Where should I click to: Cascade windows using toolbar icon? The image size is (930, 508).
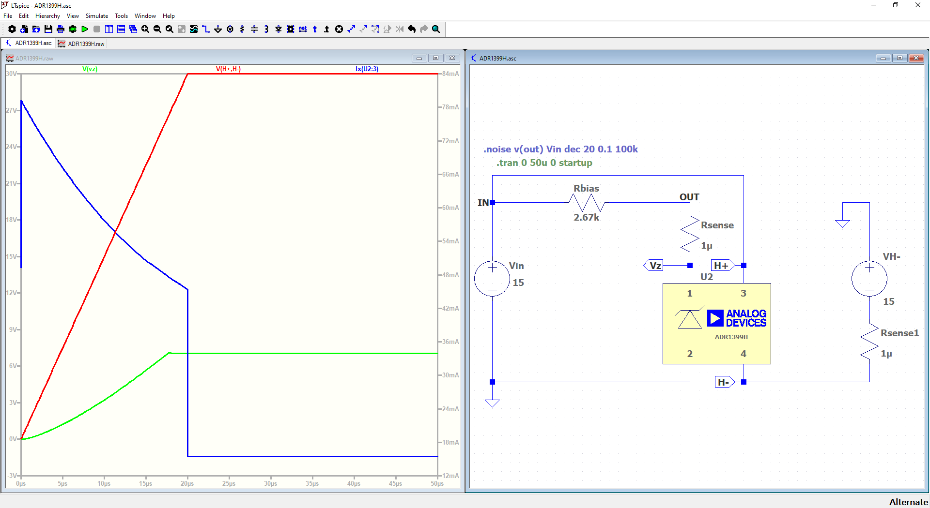pyautogui.click(x=133, y=29)
